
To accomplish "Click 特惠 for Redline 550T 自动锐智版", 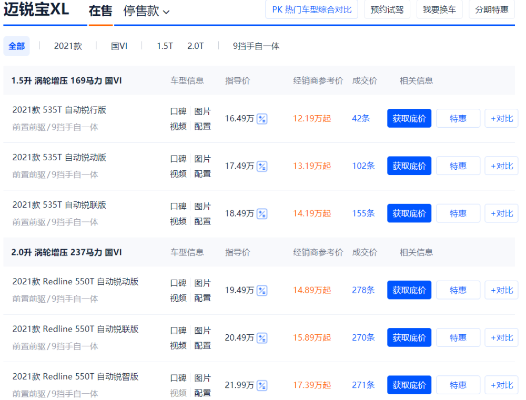I will tap(458, 385).
